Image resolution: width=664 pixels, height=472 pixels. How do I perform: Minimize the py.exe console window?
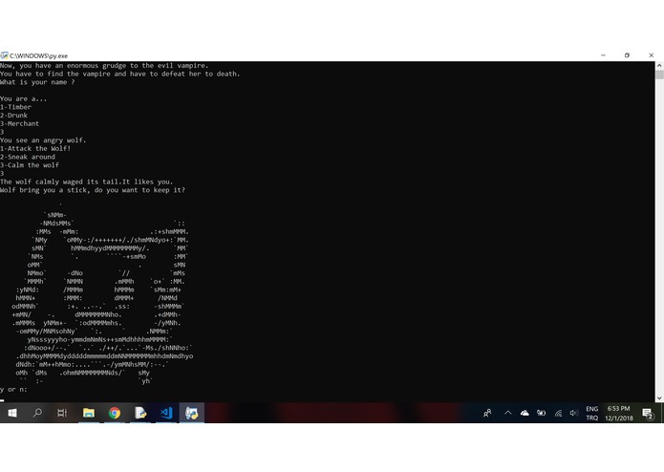[603, 55]
